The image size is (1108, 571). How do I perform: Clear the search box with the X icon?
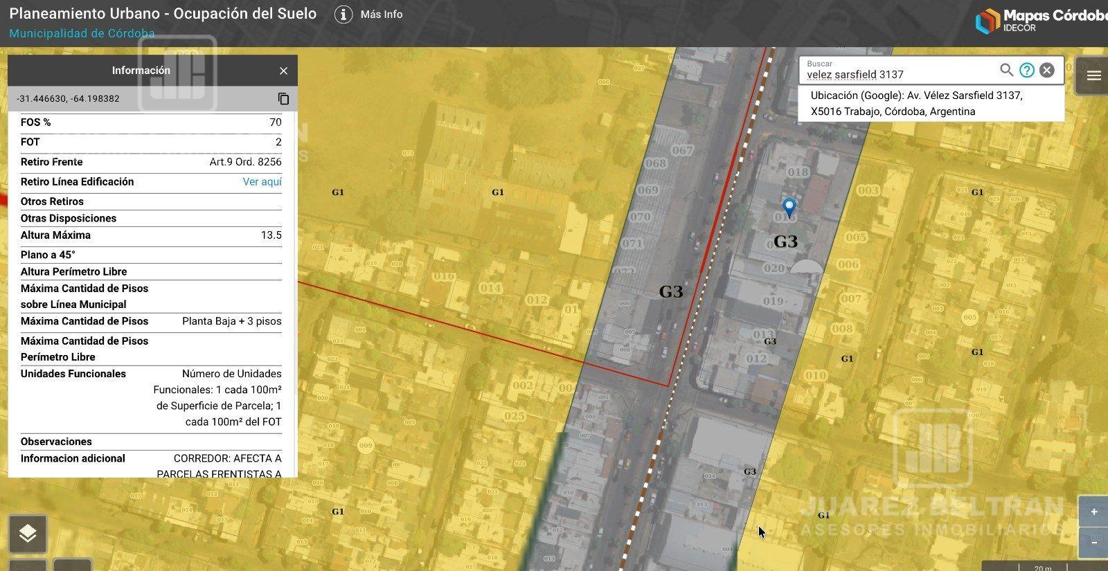[1047, 70]
